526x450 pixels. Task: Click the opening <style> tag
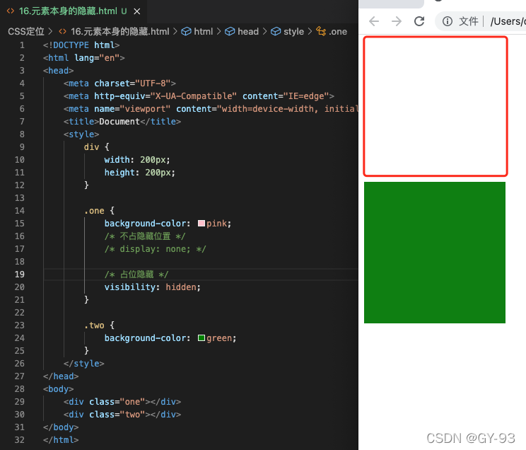[x=81, y=134]
